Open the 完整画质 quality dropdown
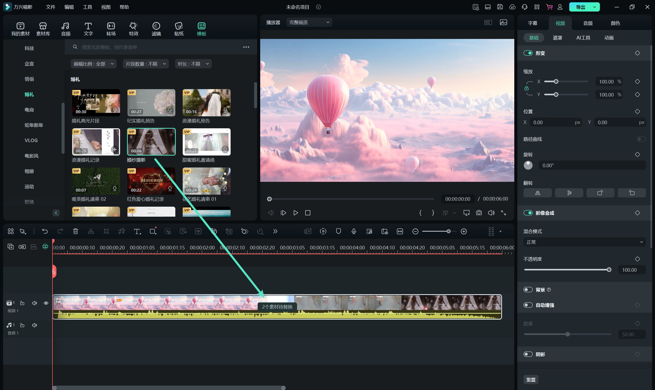 309,23
